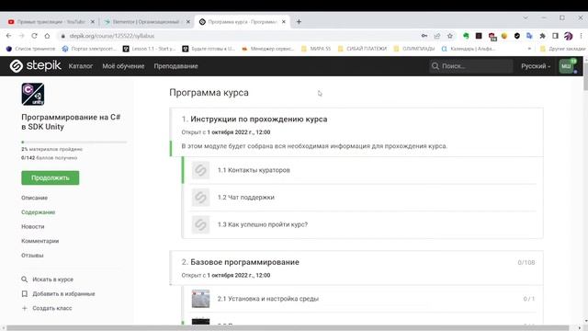Collapse module 1 Инструкции по прохождению курса
Screen dimensions: 588x331
point(259,119)
